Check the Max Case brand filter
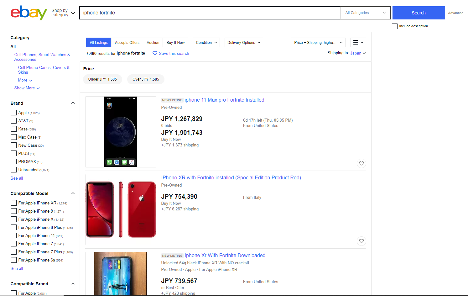This screenshot has height=296, width=468. tap(14, 137)
